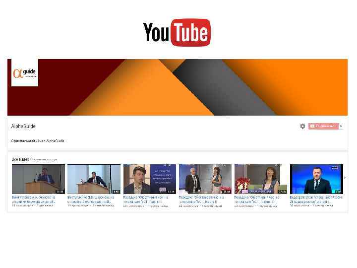Select the channel description text under AlphaGuide
This screenshot has height=268, width=357.
(x=38, y=141)
